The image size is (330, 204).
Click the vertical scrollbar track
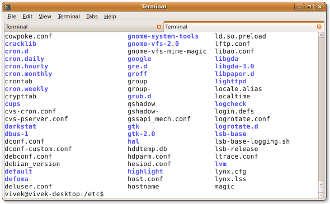coord(321,109)
